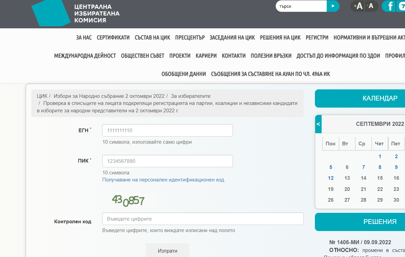The width and height of the screenshot is (405, 257).
Task: Click ЦИК breadcrumb link
Action: pos(42,96)
